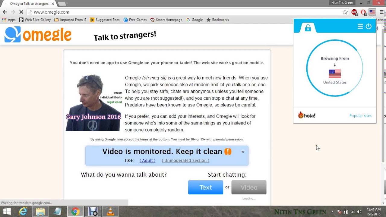The width and height of the screenshot is (386, 217).
Task: Start a Text chat
Action: [206, 187]
